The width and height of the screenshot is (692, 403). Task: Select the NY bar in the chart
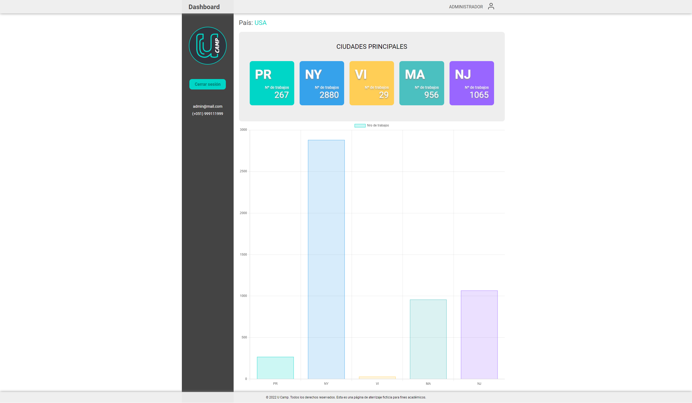click(x=326, y=261)
